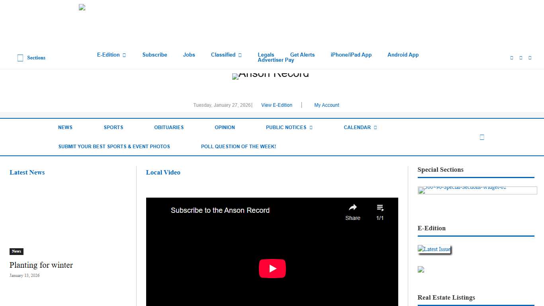Open the Sections menu icon
Screen dimensions: 544x306
[20, 58]
